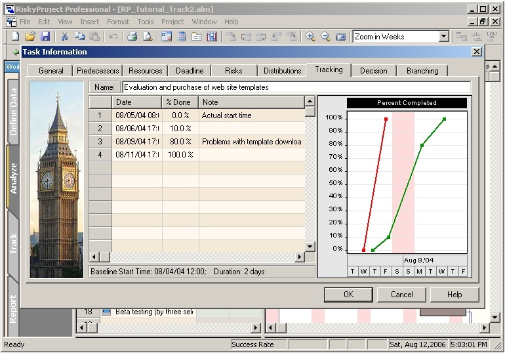The image size is (505, 353).
Task: Open the Tools menu
Action: point(146,22)
